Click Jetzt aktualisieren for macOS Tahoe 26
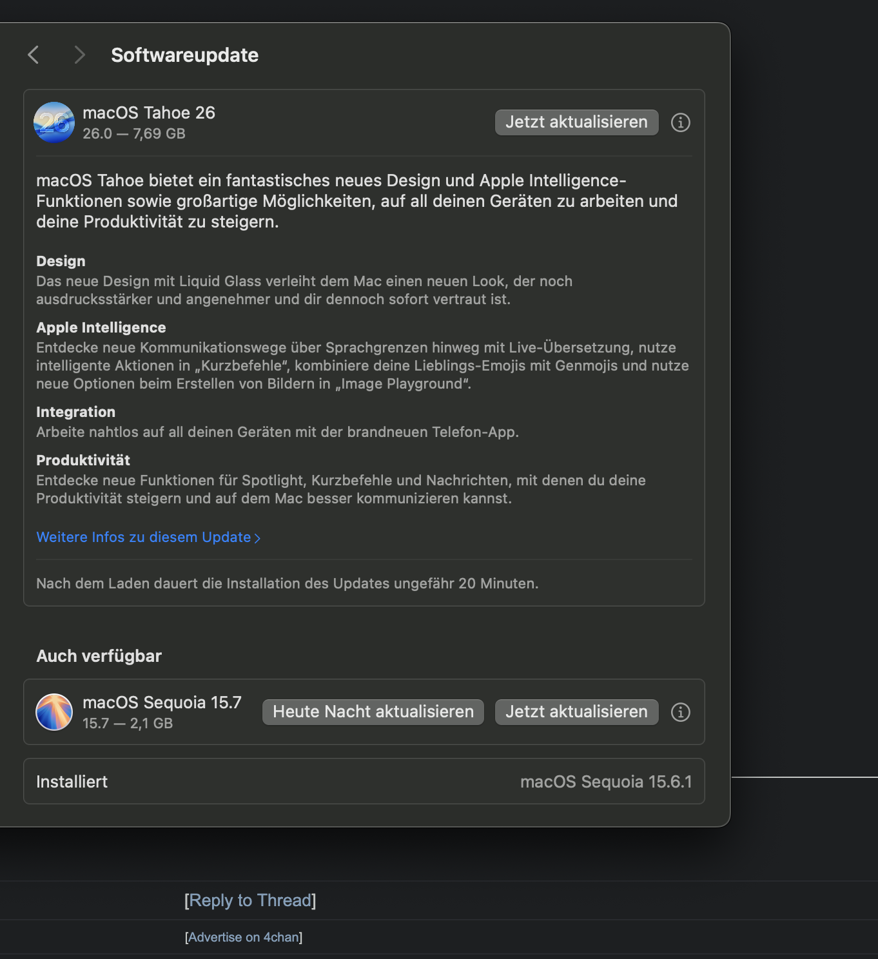This screenshot has width=878, height=959. 576,122
